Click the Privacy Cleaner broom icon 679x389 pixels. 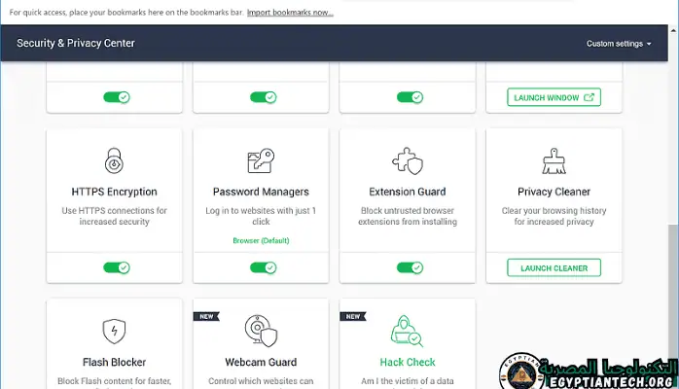pyautogui.click(x=554, y=160)
